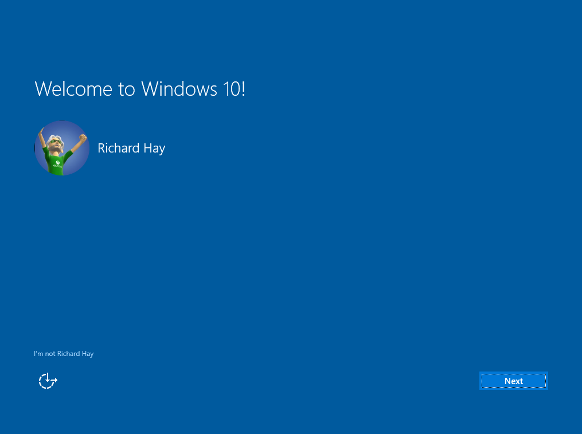Click the "Hay" surname beside the avatar
Image resolution: width=582 pixels, height=434 pixels.
154,148
